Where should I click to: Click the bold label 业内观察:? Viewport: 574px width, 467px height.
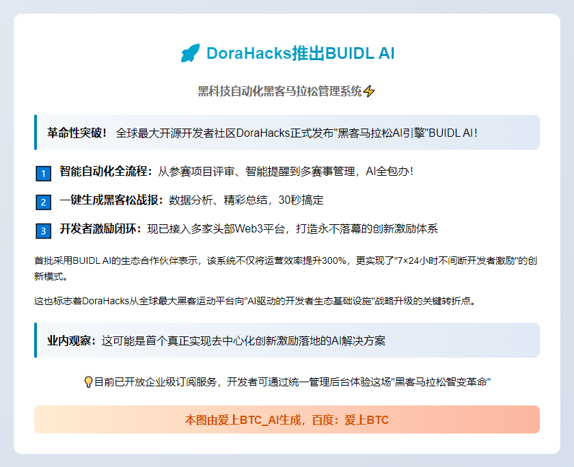72,341
